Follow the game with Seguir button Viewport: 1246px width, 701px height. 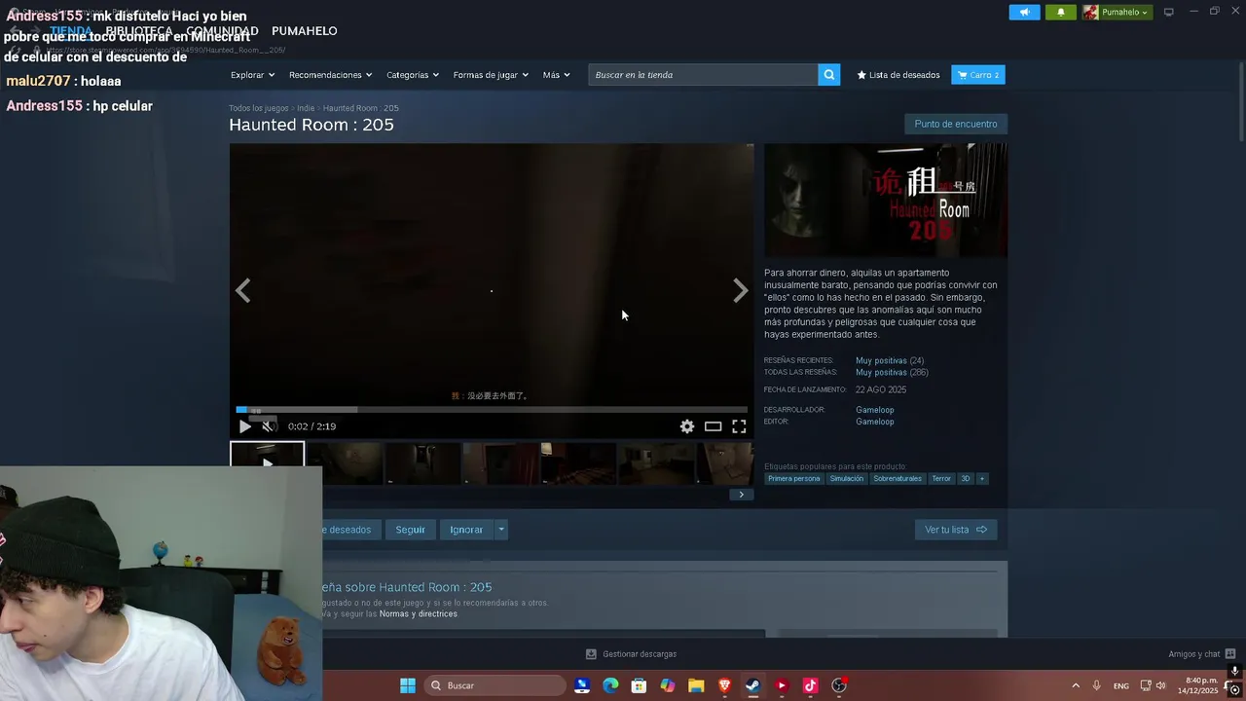(x=410, y=530)
